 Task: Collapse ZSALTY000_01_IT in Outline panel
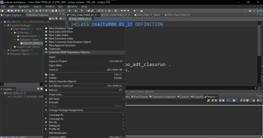click(x=2, y=93)
